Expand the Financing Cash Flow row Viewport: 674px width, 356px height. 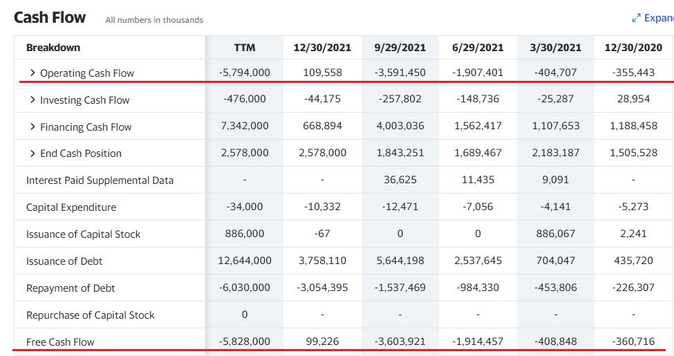point(32,127)
